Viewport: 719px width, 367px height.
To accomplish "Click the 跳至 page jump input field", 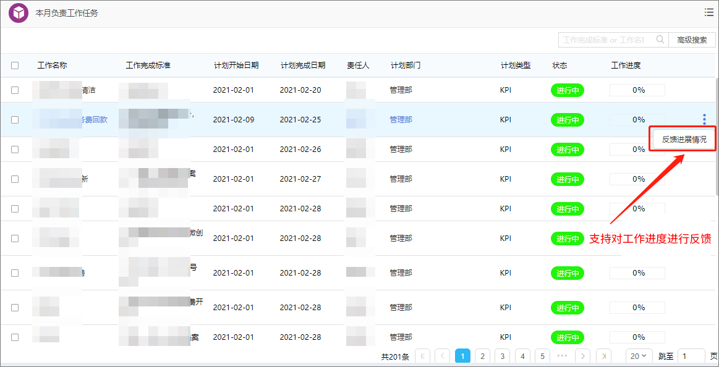I will (691, 356).
